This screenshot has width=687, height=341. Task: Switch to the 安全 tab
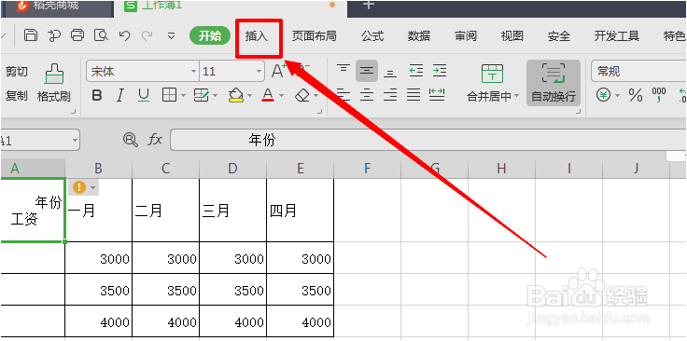[558, 35]
